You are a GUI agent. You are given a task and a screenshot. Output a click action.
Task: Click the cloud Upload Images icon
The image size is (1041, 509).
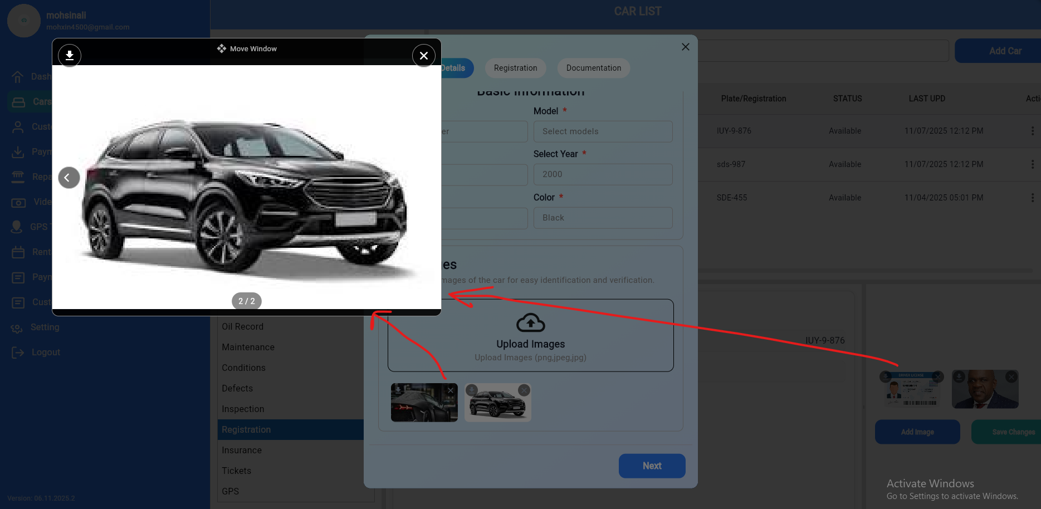(x=530, y=323)
